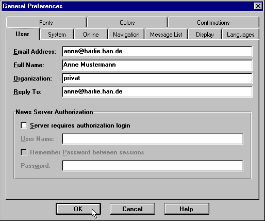
Task: Click the OK button
Action: [x=78, y=209]
